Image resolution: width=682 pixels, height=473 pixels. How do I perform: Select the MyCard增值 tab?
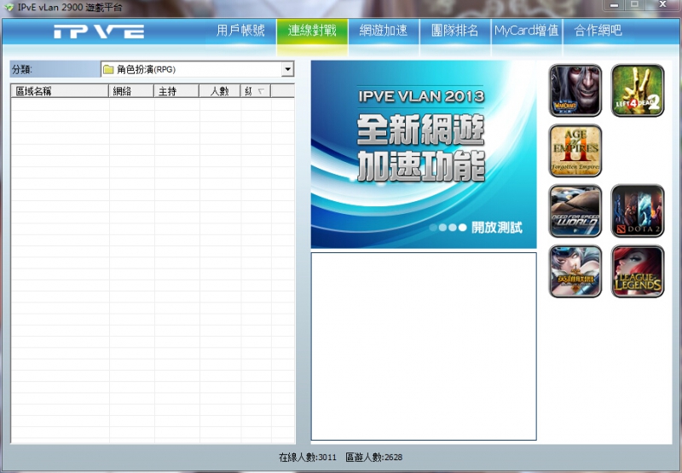click(527, 31)
